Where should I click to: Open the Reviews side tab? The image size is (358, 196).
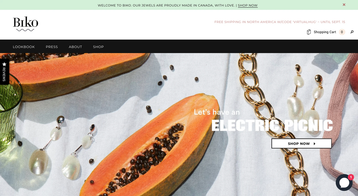click(4, 72)
